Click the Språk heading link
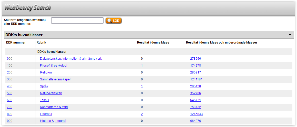This screenshot has width=297, height=127. [x=44, y=86]
